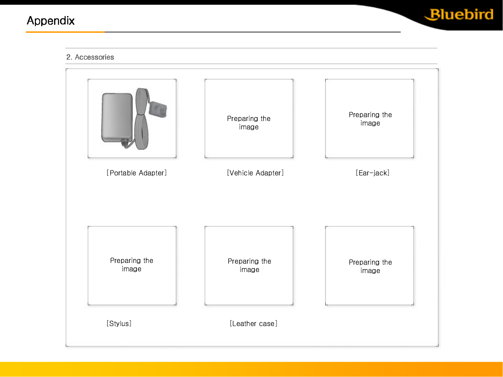Image resolution: width=503 pixels, height=377 pixels.
Task: Click the [Ear-jack] caption
Action: (x=372, y=173)
